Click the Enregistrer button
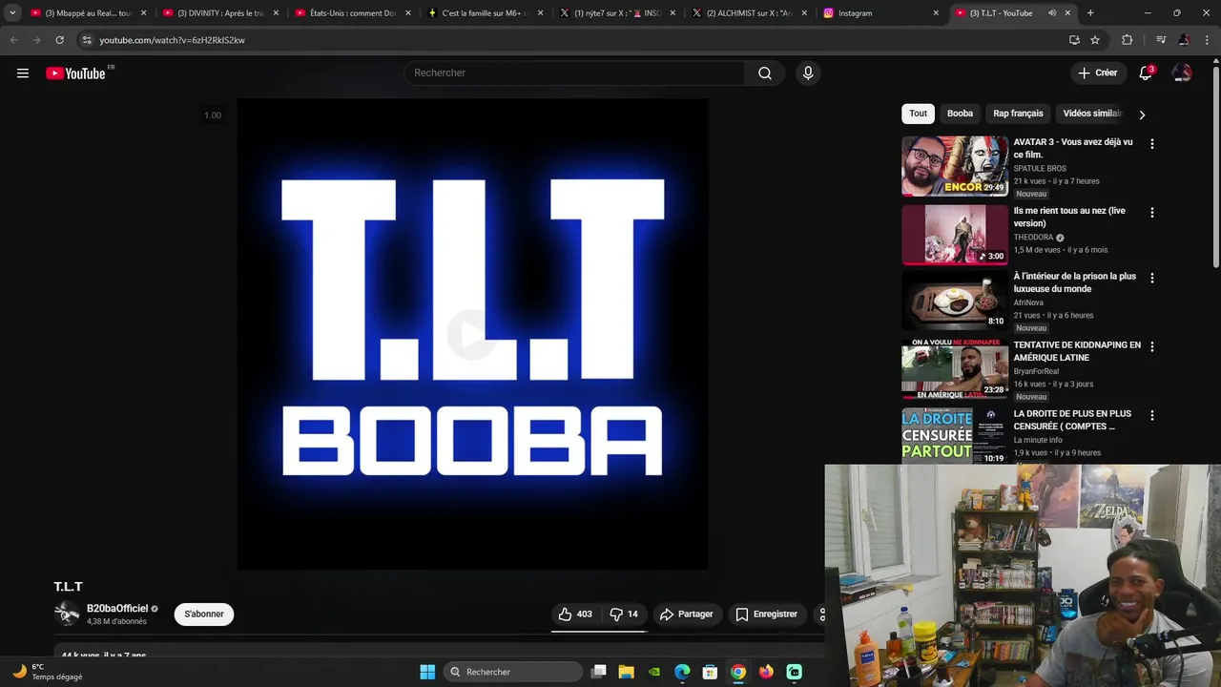The width and height of the screenshot is (1221, 687). point(766,614)
